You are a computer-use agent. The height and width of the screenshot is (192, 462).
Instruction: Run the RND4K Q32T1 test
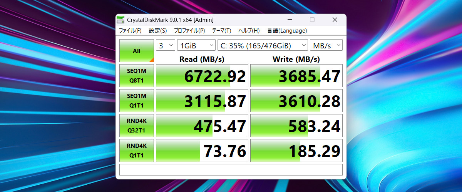137,126
